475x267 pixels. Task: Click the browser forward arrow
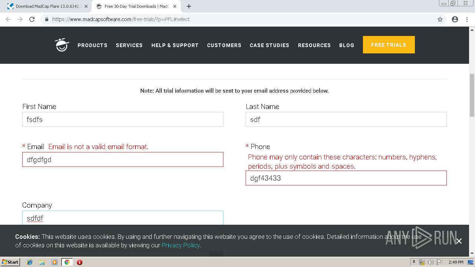pyautogui.click(x=20, y=19)
